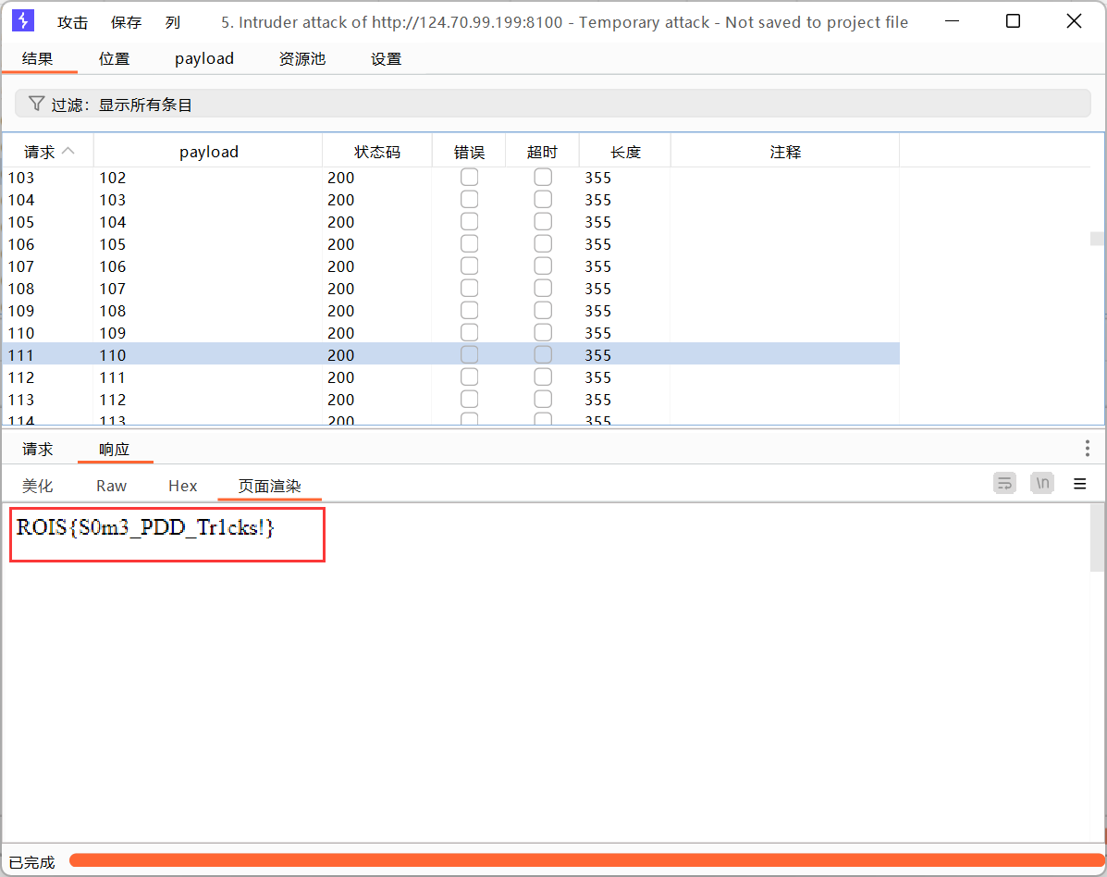1107x877 pixels.
Task: Click the sort arrow on the 请求 column
Action: click(68, 152)
